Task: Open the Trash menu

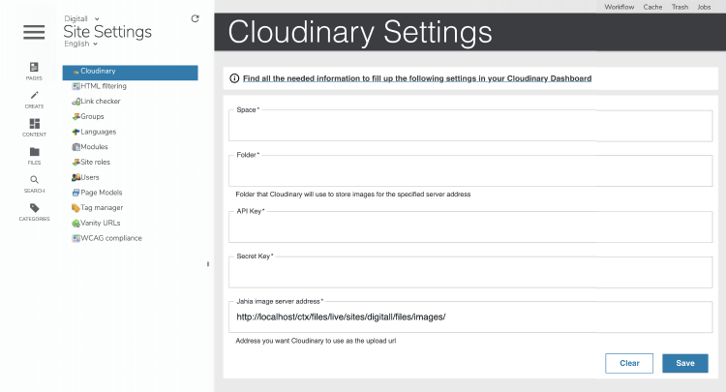Action: click(x=680, y=7)
